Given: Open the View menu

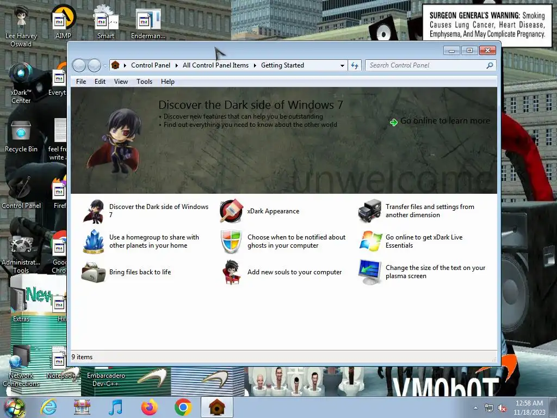Looking at the screenshot, I should pyautogui.click(x=121, y=82).
